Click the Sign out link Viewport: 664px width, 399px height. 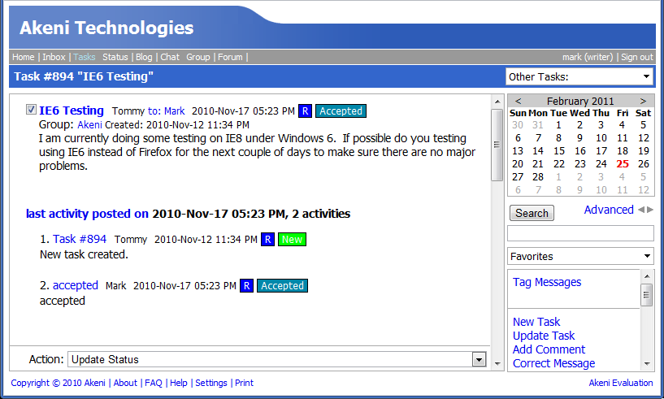click(x=636, y=57)
